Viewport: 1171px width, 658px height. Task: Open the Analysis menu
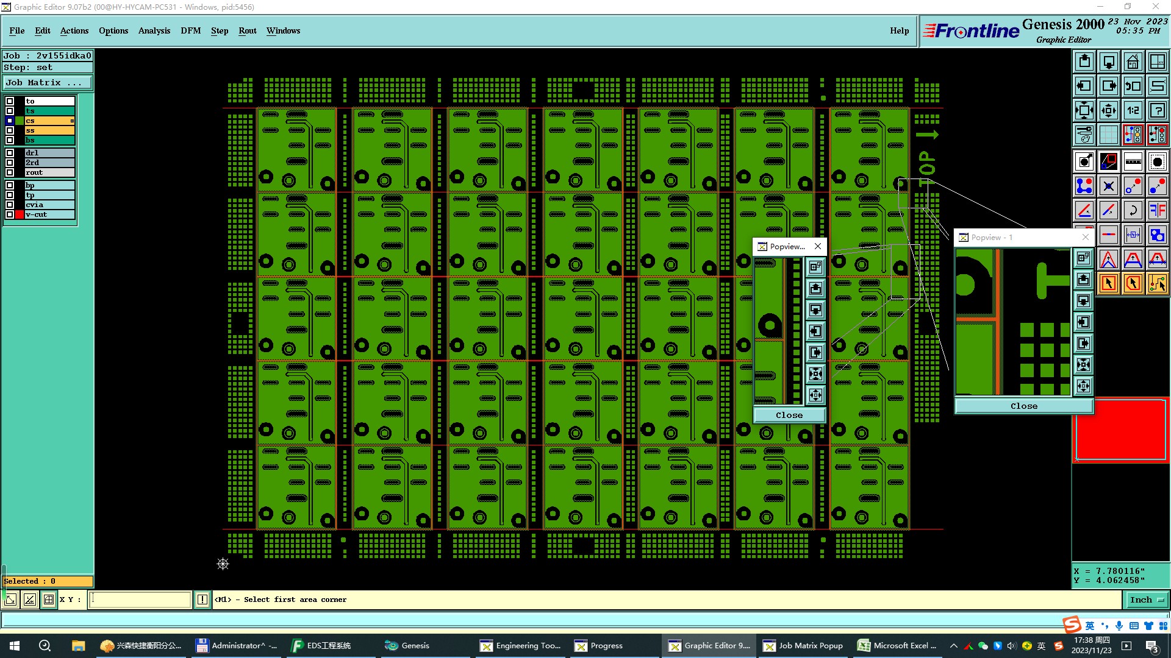[154, 30]
